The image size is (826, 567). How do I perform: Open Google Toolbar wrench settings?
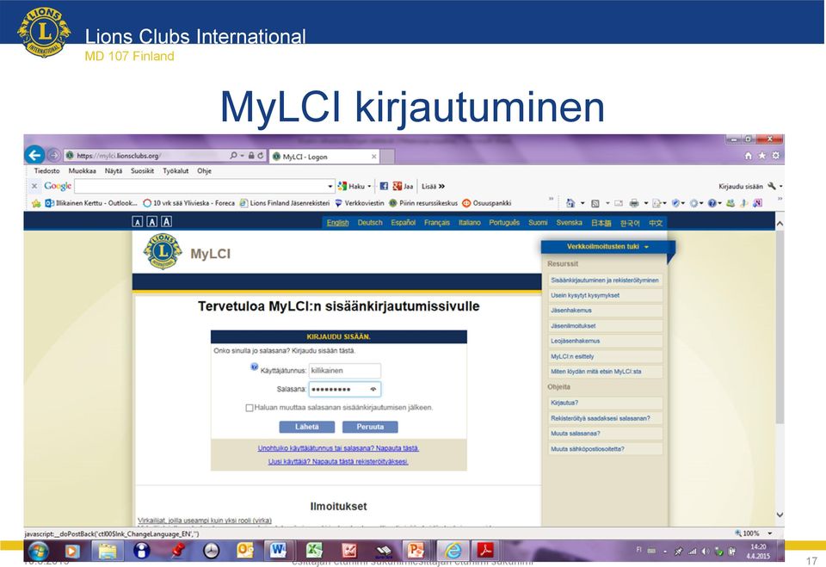pos(772,186)
